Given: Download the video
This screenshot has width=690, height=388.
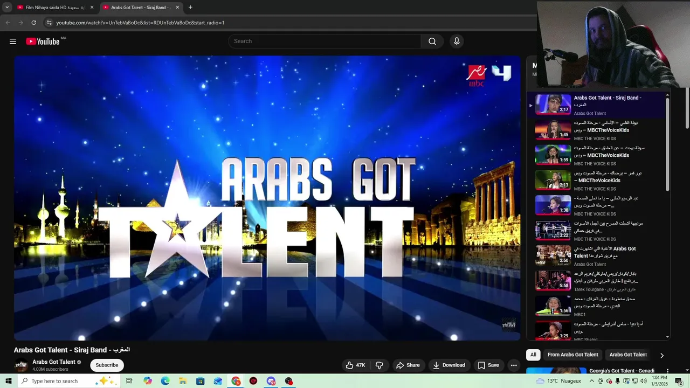Looking at the screenshot, I should [448, 365].
